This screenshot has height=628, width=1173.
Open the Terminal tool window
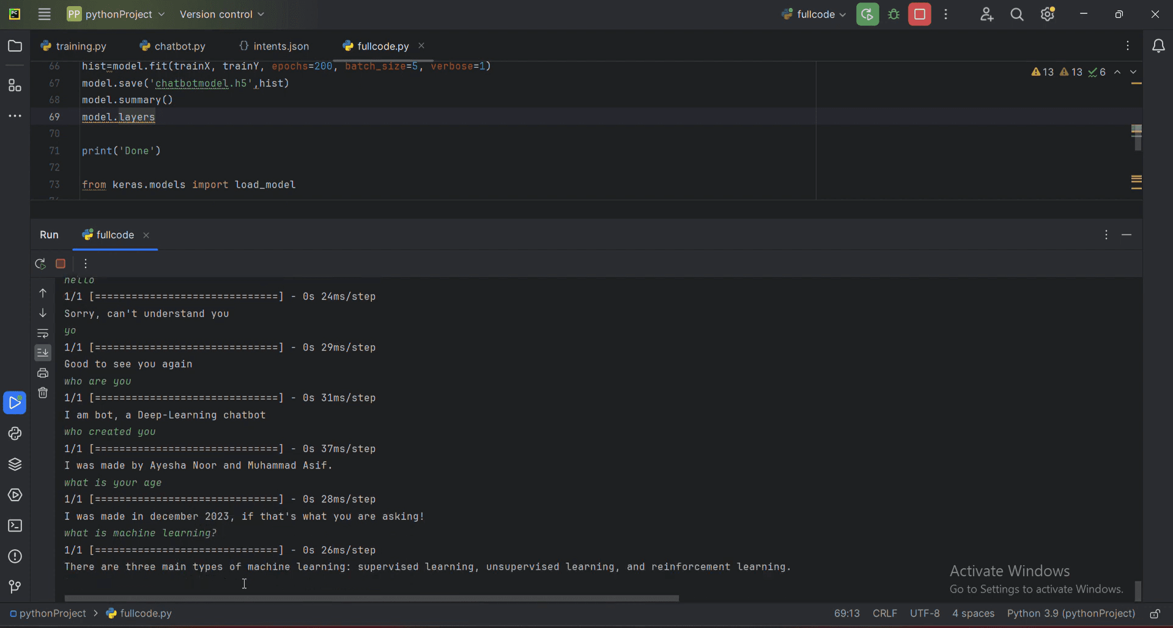pos(15,526)
